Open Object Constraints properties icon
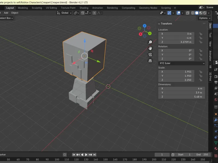The image size is (218, 163). click(216, 137)
